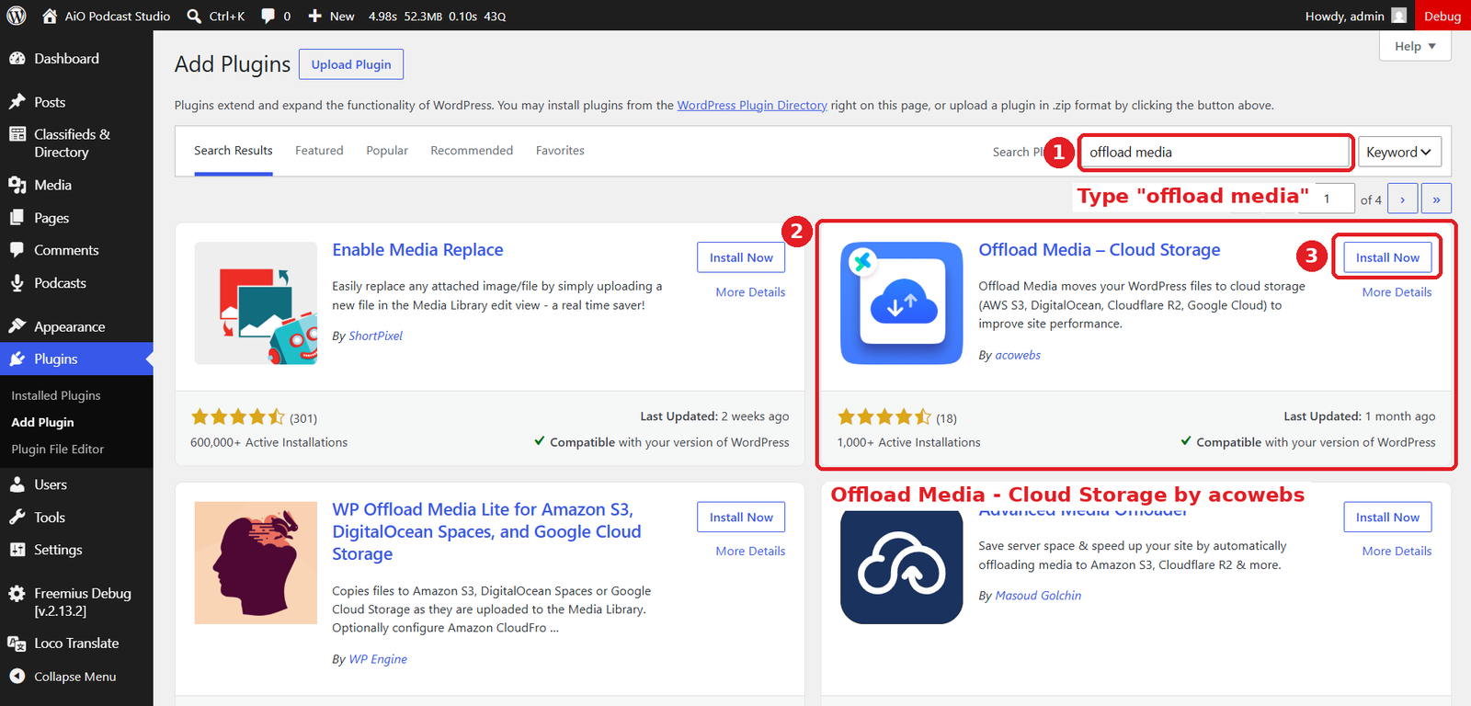The height and width of the screenshot is (706, 1471).
Task: Click the current page number field
Action: tap(1334, 199)
